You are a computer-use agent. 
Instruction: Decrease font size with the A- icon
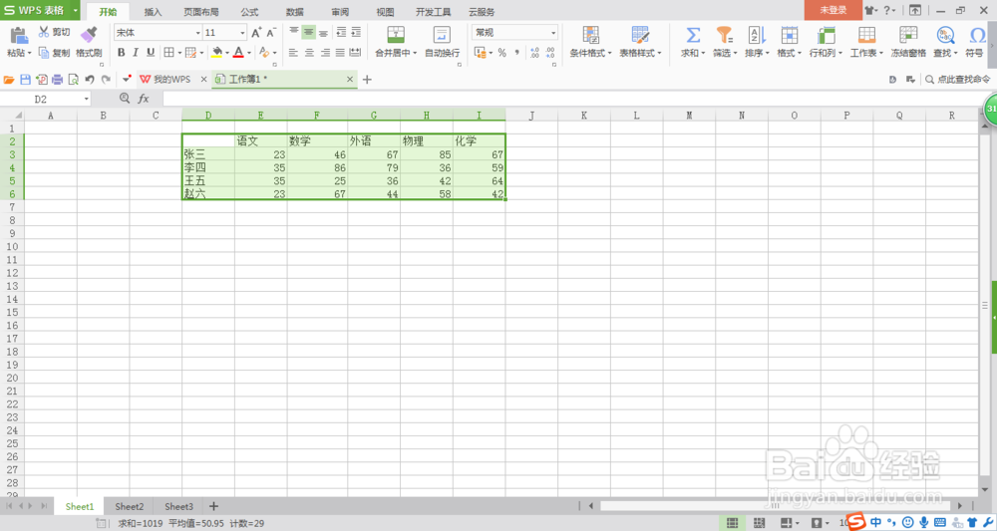click(x=271, y=33)
